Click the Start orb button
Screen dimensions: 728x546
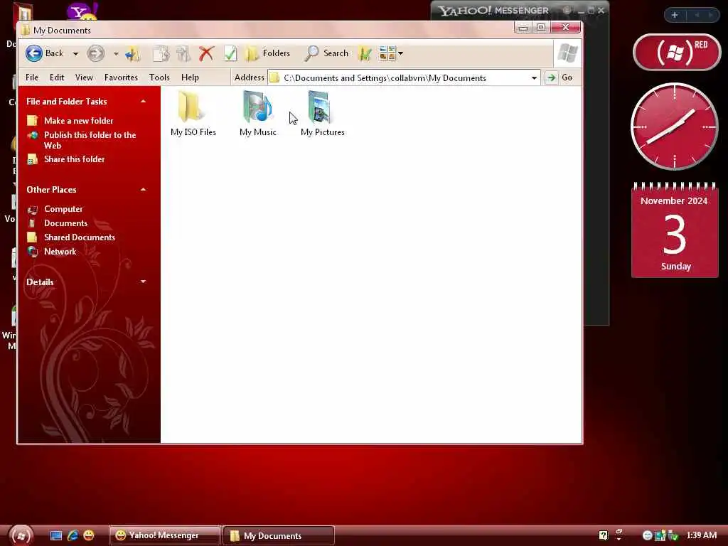tap(21, 536)
